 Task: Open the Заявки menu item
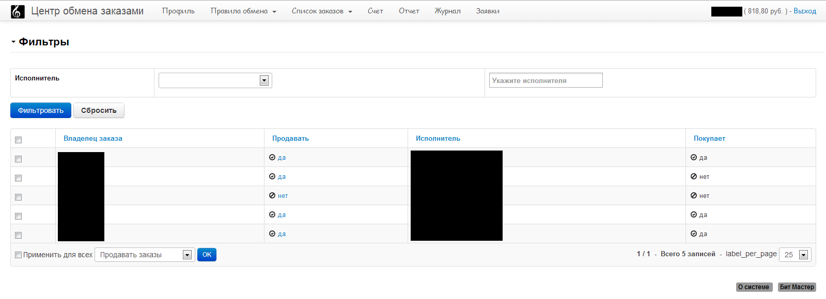[488, 11]
